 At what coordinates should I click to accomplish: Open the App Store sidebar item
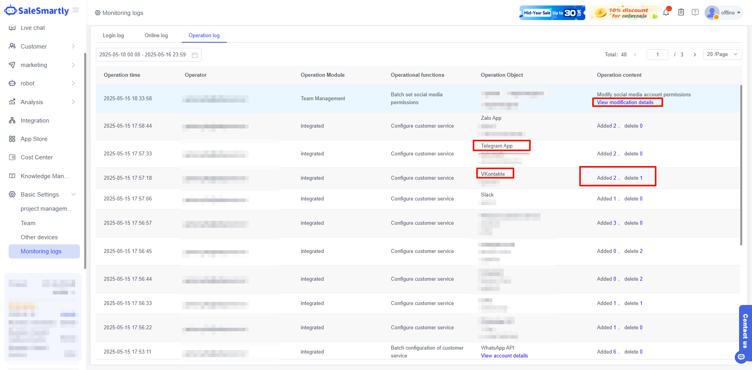tap(34, 139)
